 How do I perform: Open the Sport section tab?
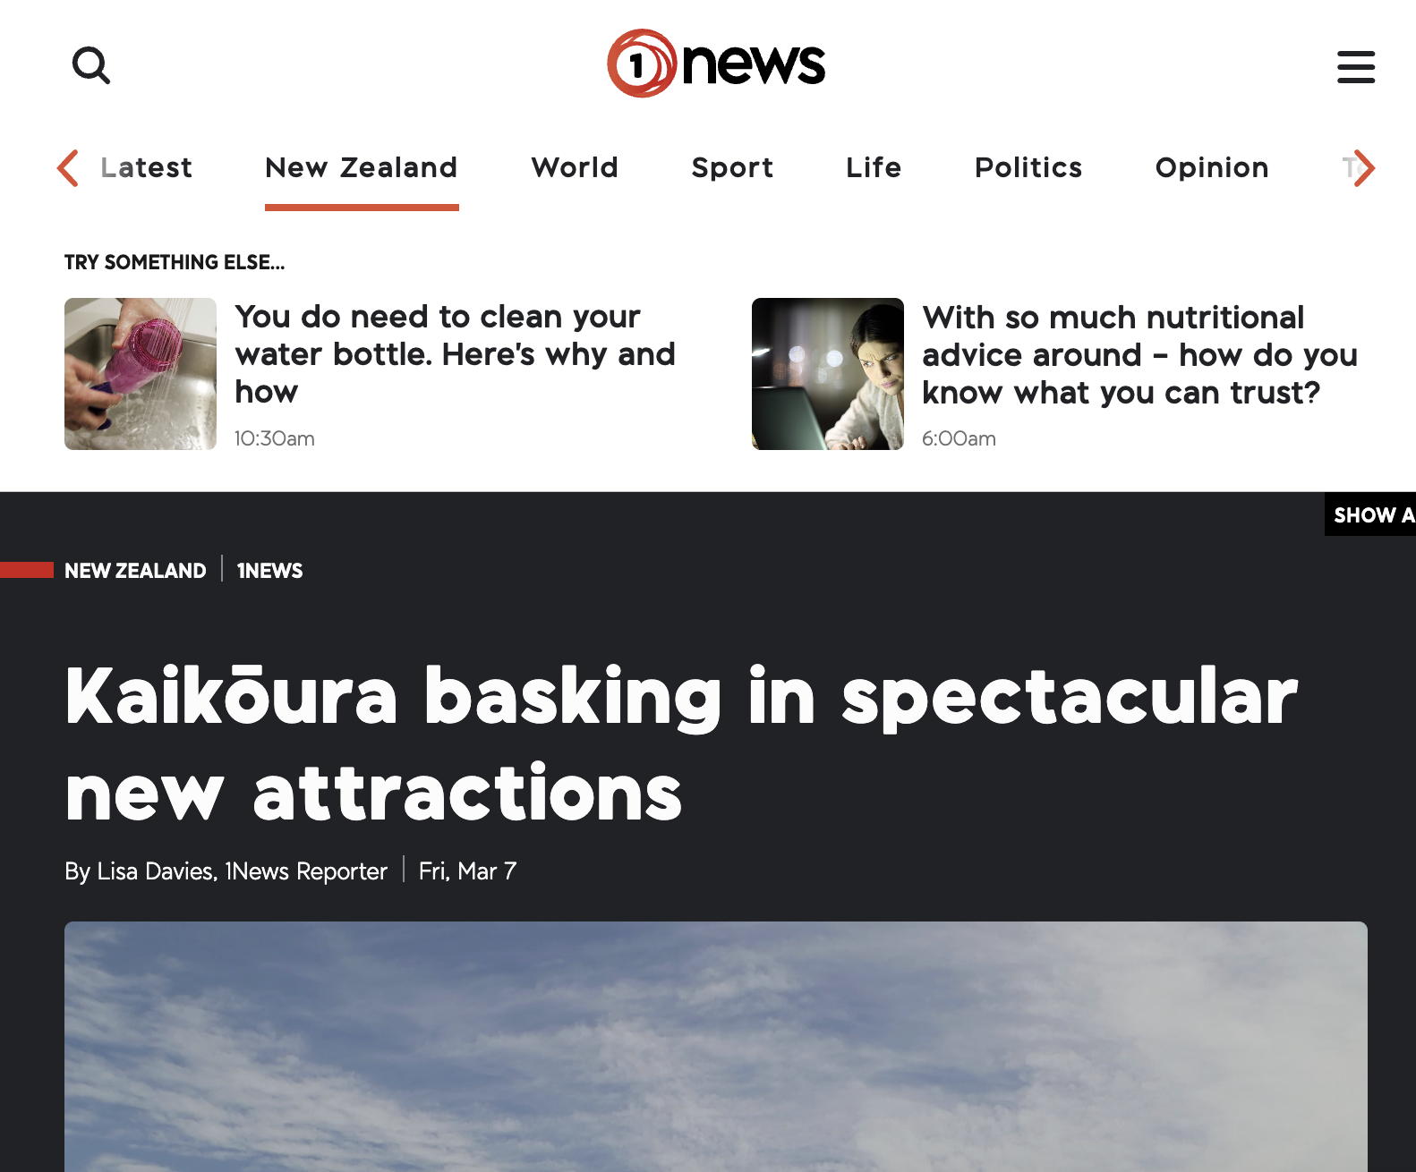click(x=732, y=168)
